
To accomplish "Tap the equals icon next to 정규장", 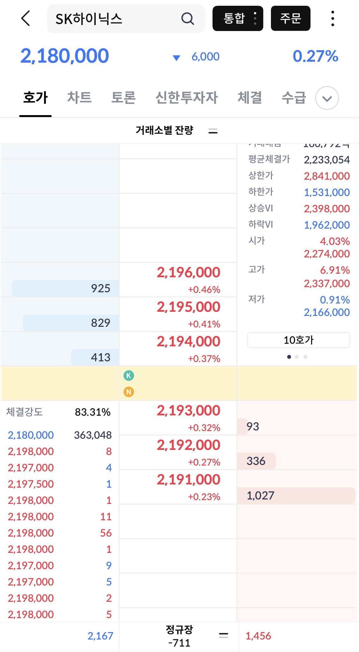I will pyautogui.click(x=223, y=635).
